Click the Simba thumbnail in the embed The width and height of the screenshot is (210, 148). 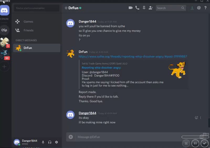[177, 70]
